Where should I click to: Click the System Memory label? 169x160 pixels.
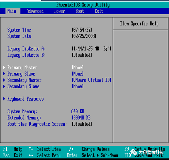(22, 112)
